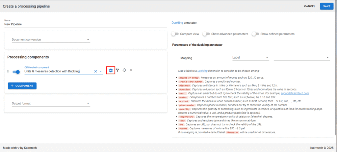This screenshot has width=337, height=152.
Task: Grab the drag handle of the Duckling component
Action: [9, 72]
